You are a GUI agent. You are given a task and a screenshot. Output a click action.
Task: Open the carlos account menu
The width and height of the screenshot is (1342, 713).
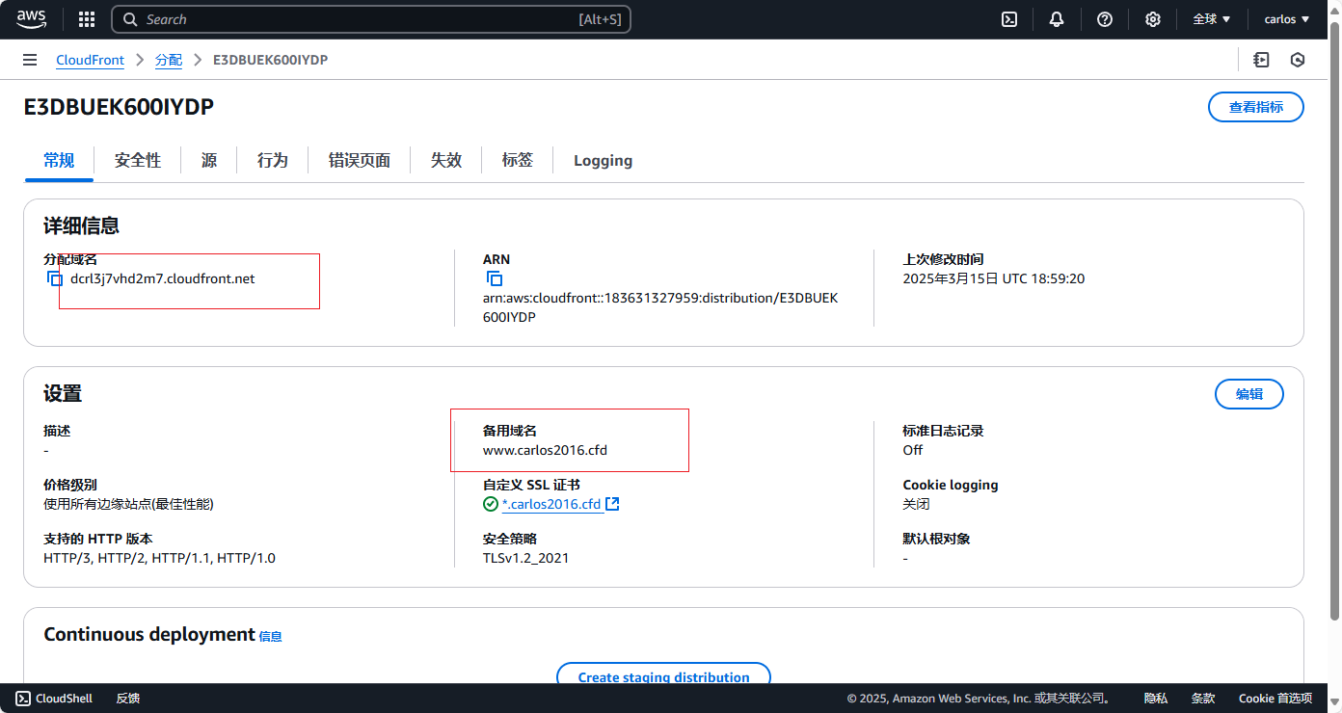point(1287,19)
